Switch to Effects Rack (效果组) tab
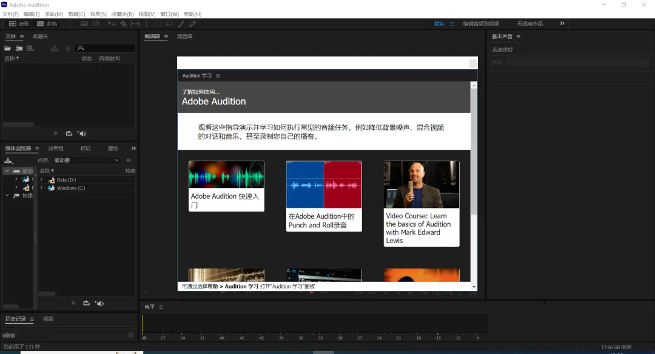The image size is (655, 354). click(x=56, y=148)
